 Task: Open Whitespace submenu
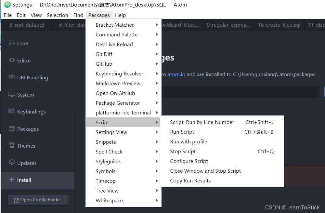click(x=123, y=200)
